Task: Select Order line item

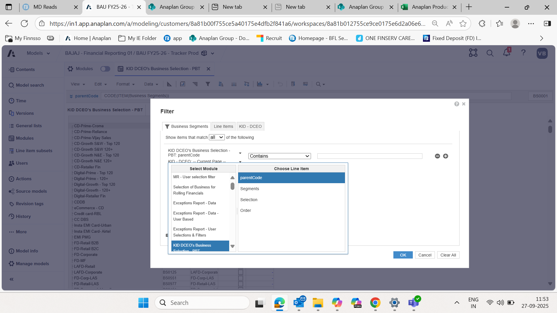Action: [x=291, y=210]
